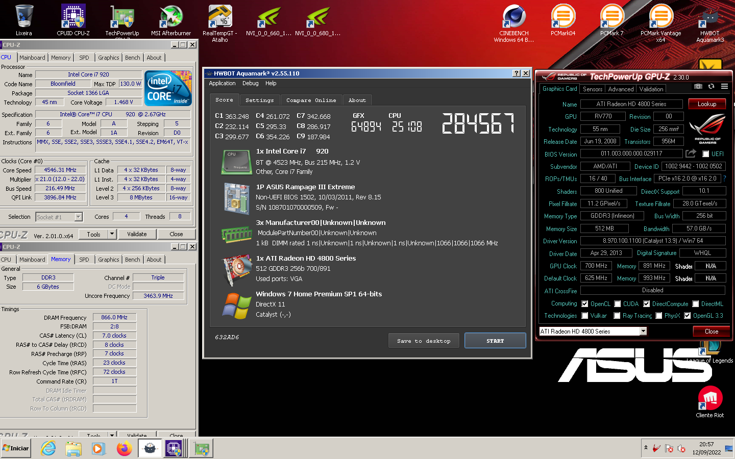Open the file explorer folder icon on the taskbar
The image size is (735, 459).
(73, 448)
